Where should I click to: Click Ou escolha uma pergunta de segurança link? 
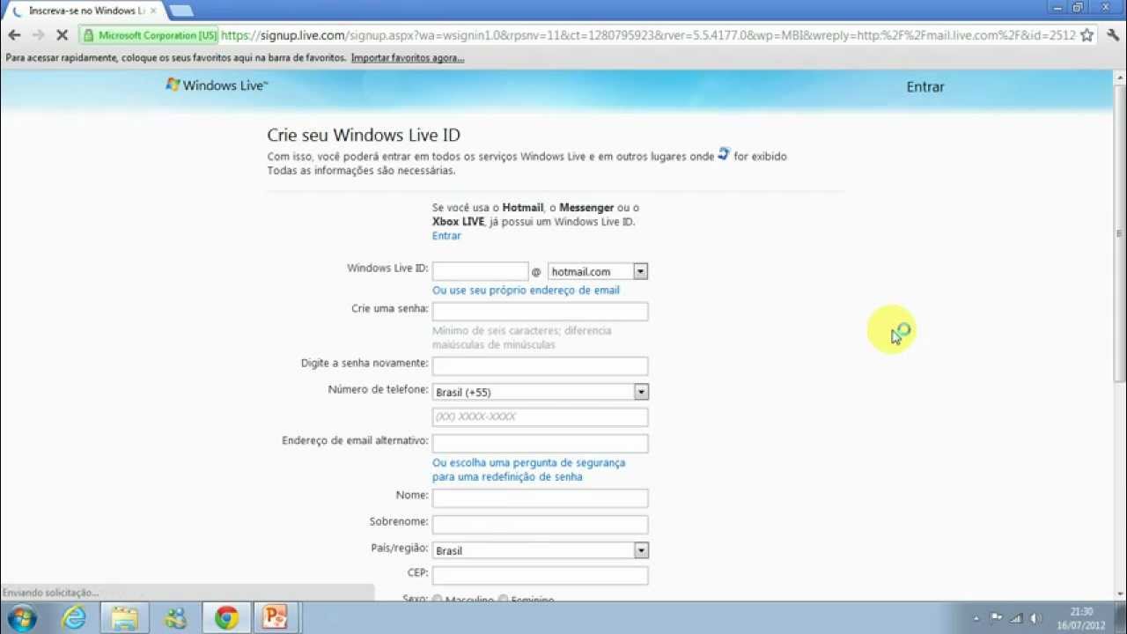(x=528, y=469)
